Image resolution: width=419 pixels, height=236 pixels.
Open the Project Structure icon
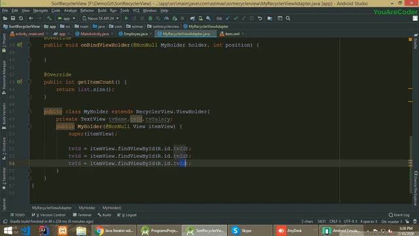[x=270, y=18]
